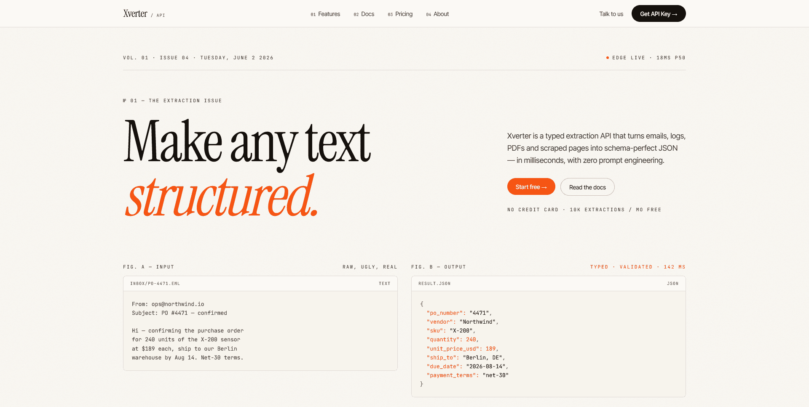Click the Xverter logo
Viewport: 809px width, 407px height.
tap(135, 13)
